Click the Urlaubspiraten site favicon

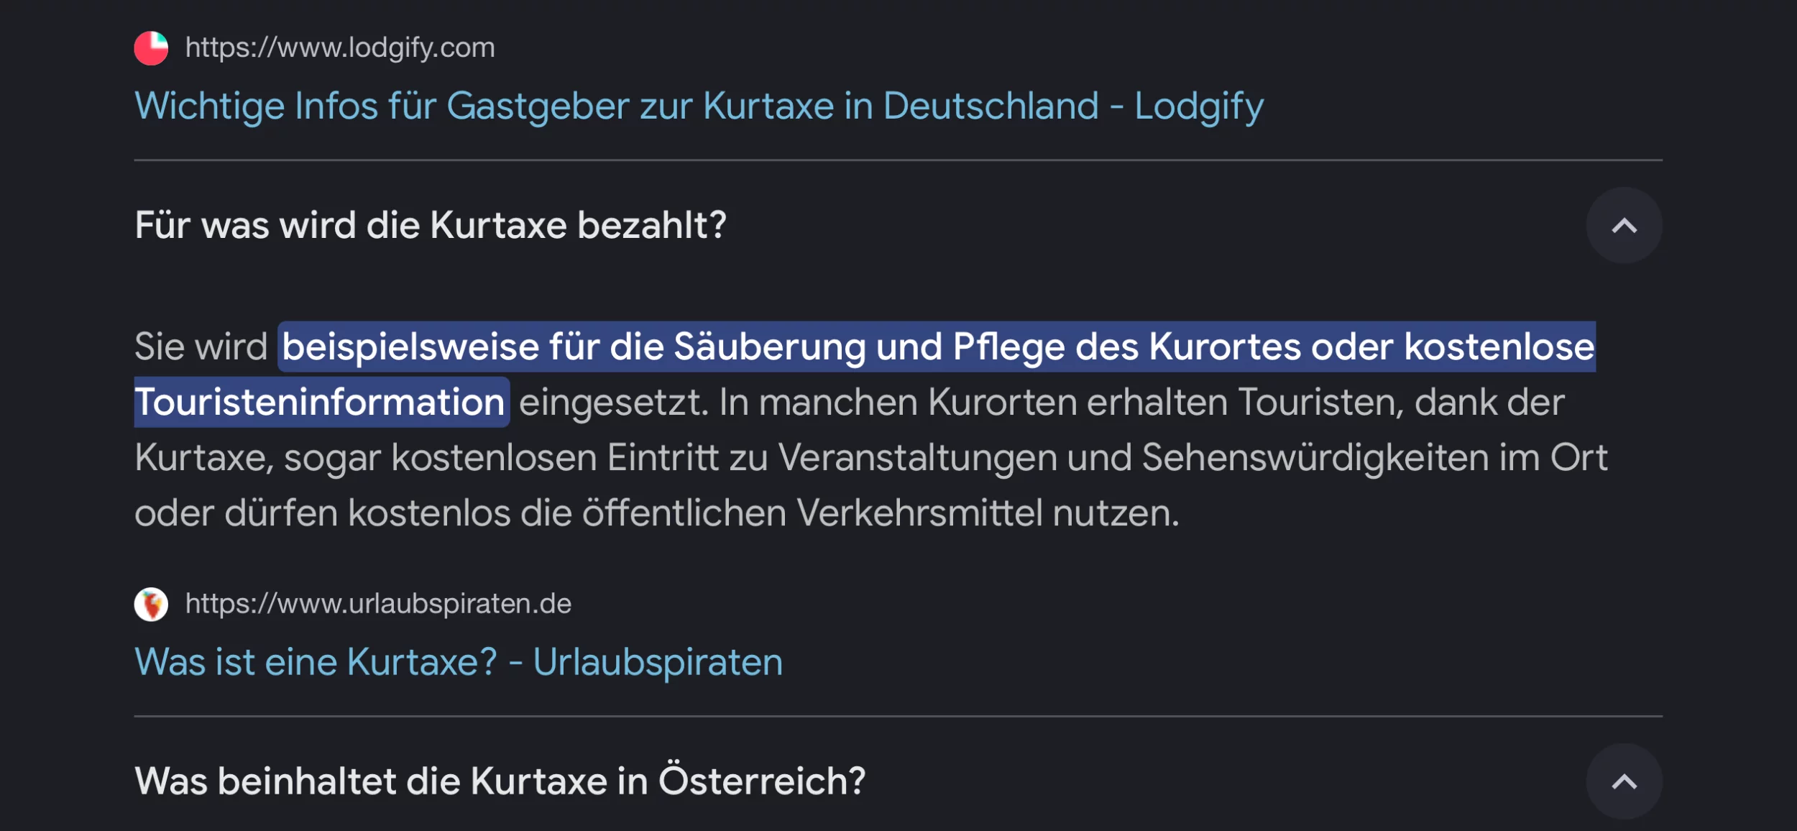(151, 604)
